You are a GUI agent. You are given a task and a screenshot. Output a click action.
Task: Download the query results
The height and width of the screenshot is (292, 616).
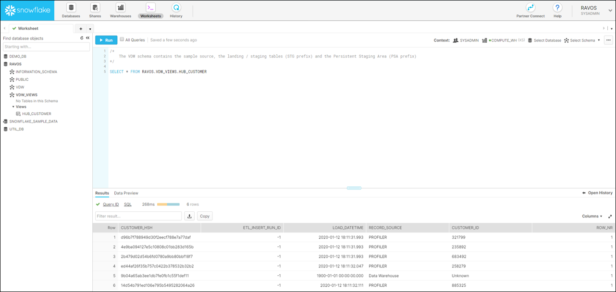coord(189,216)
